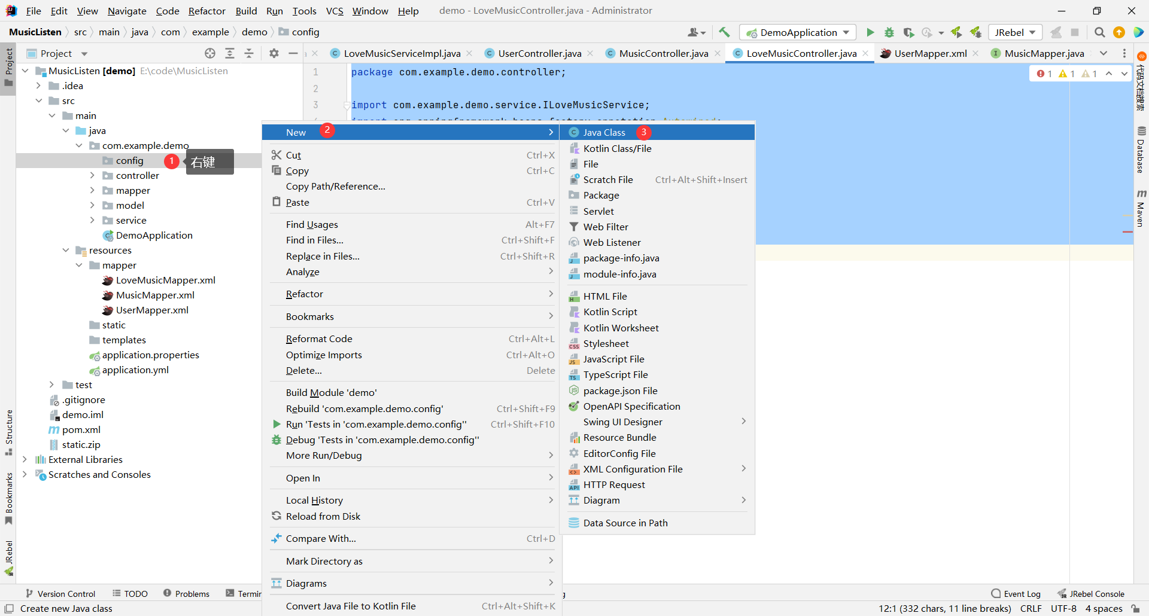Open the Project view selector dropdown
Viewport: 1149px width, 616px height.
tap(57, 53)
